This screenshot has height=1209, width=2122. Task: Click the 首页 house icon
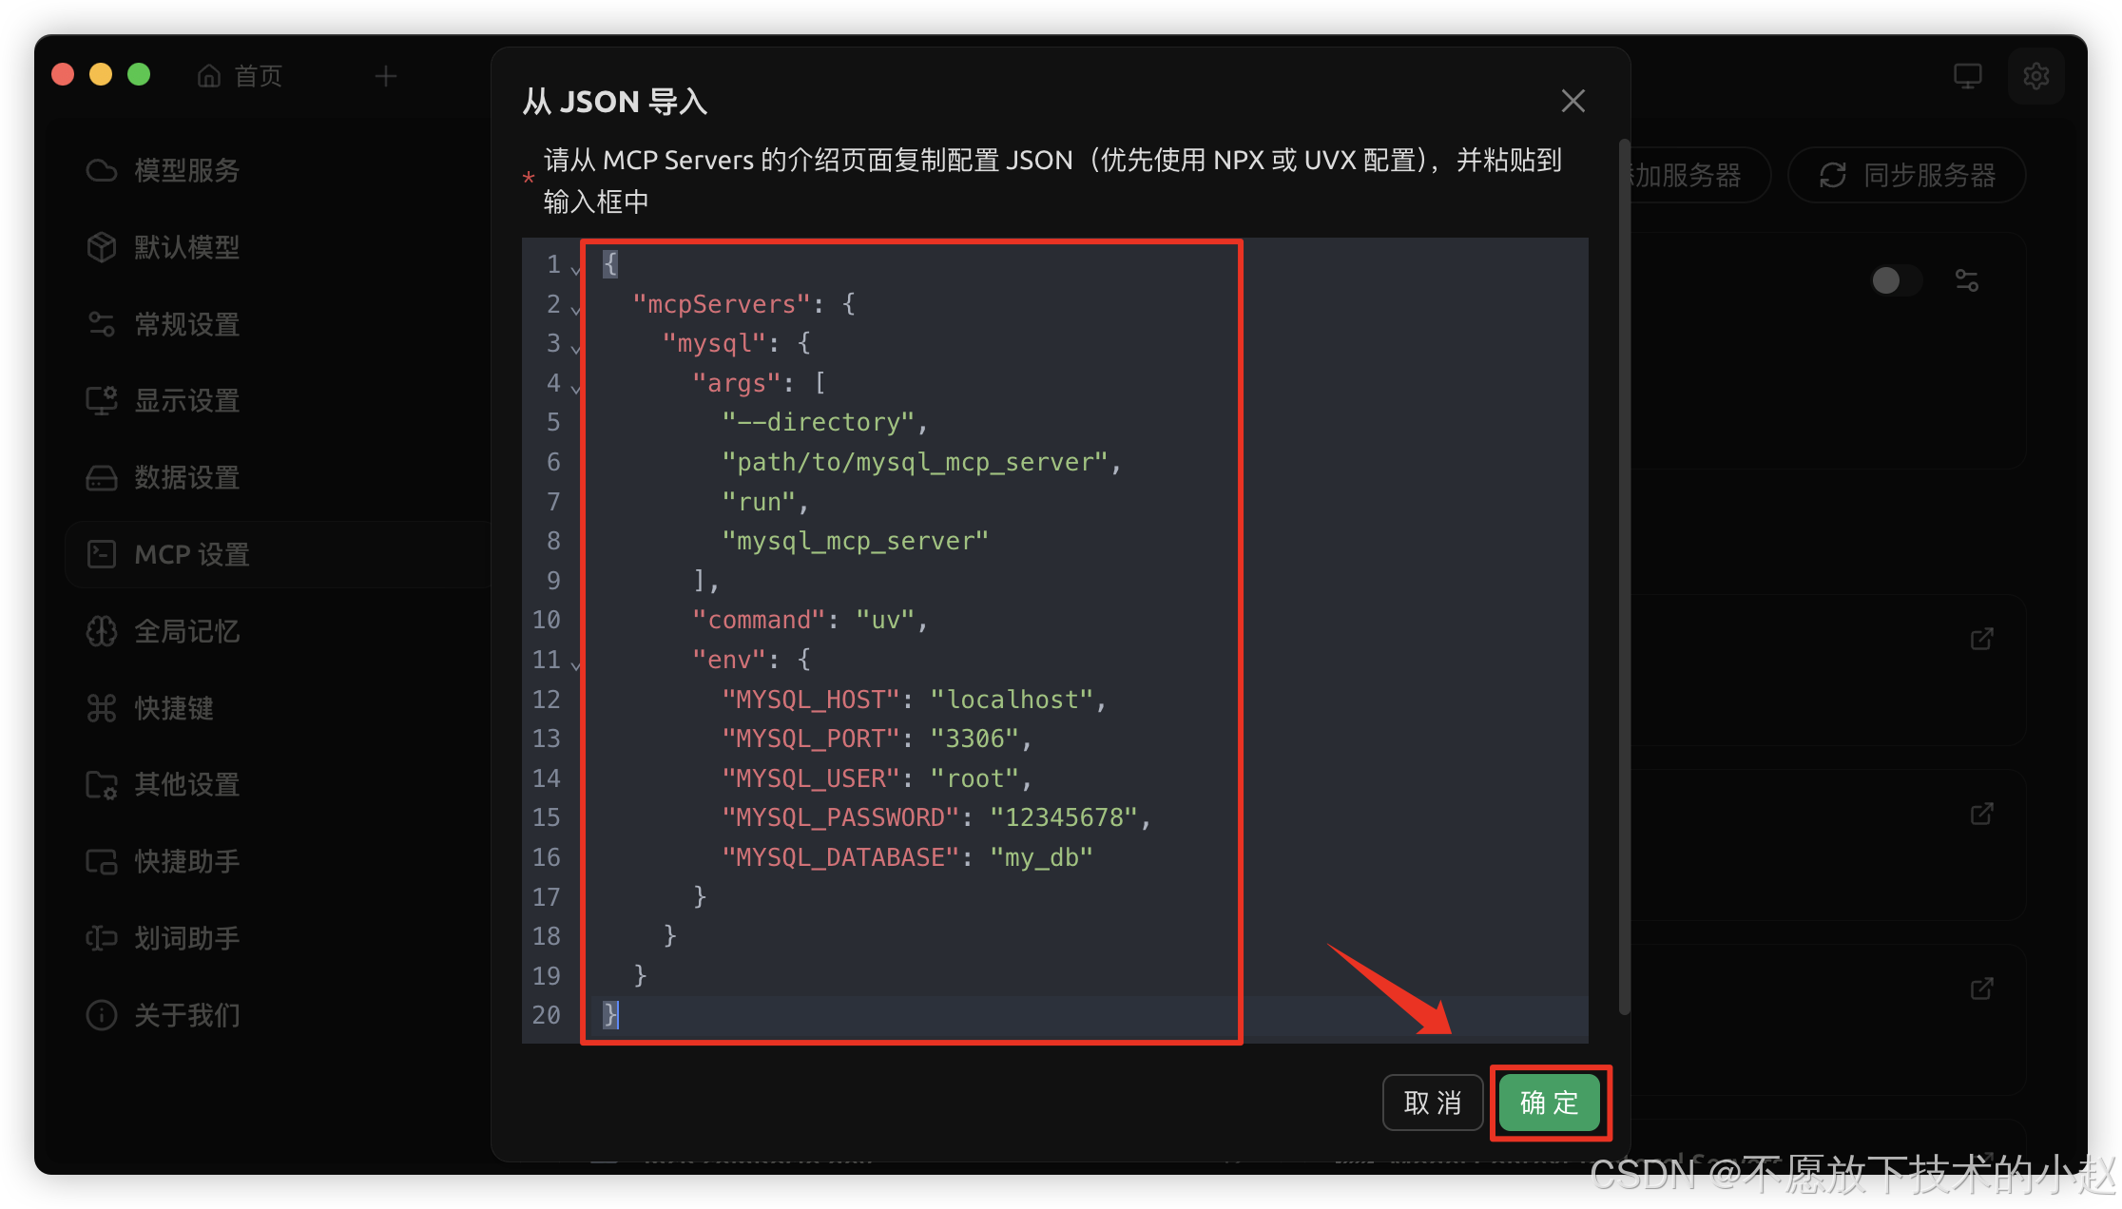click(x=209, y=76)
